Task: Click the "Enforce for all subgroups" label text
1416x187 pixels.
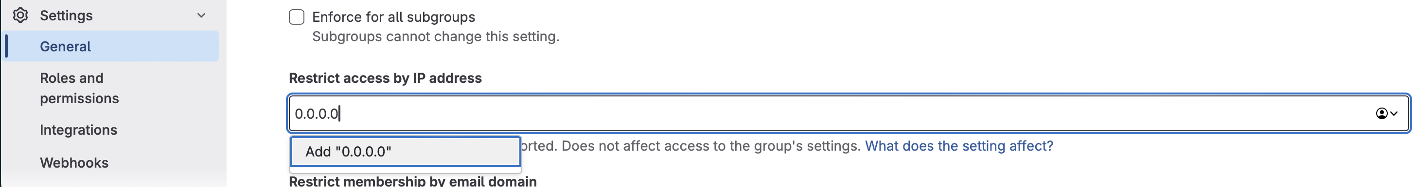Action: [x=393, y=17]
